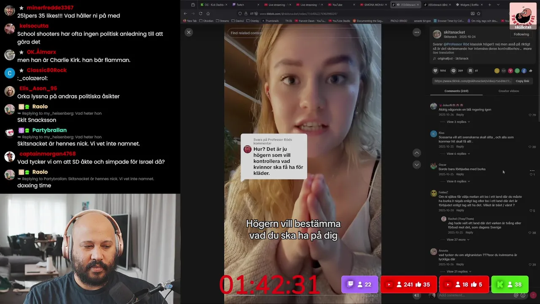The height and width of the screenshot is (304, 540).
Task: Click browser back arrow
Action: point(185,14)
